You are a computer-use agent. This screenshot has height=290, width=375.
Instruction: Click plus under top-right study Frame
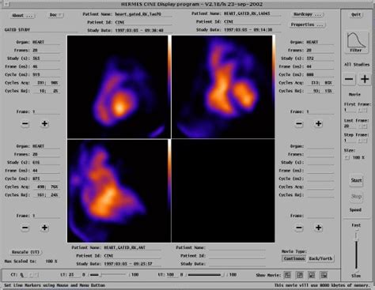pos(319,123)
